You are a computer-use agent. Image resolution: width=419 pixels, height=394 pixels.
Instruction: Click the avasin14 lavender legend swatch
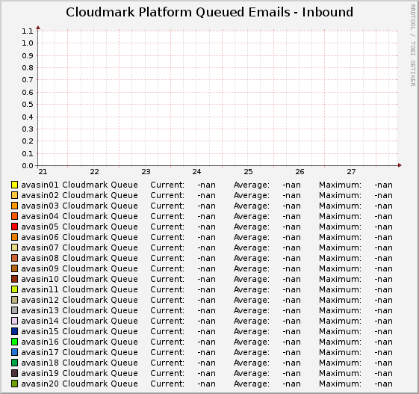[x=14, y=321]
